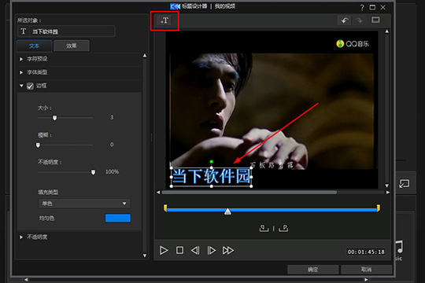Screen dimensions: 425x283
Task: Step forward to next frame
Action: 212,251
